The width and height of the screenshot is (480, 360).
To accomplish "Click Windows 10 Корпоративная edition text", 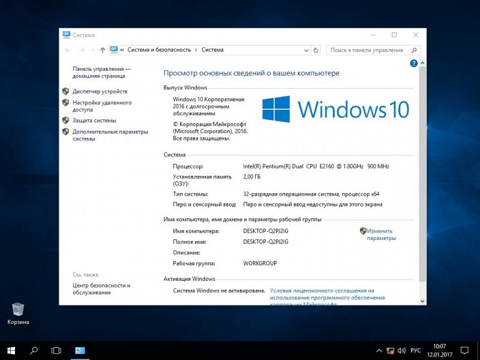I will [208, 106].
